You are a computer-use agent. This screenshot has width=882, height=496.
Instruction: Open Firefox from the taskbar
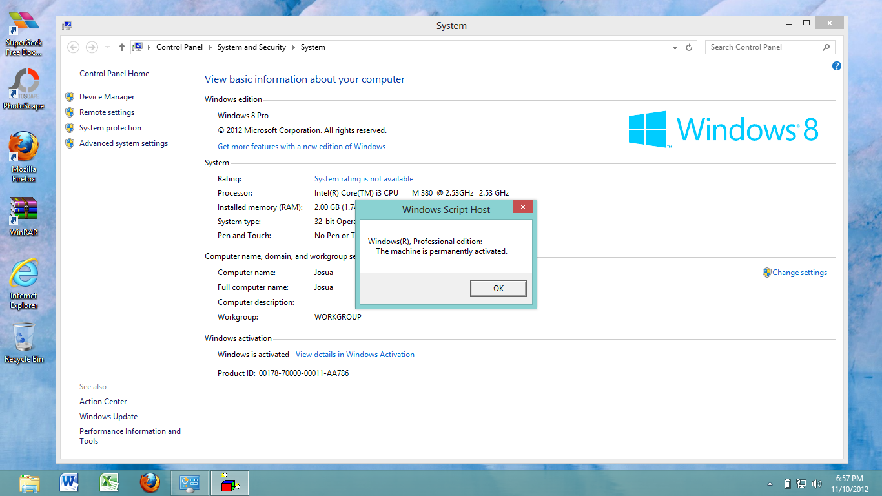pos(149,483)
